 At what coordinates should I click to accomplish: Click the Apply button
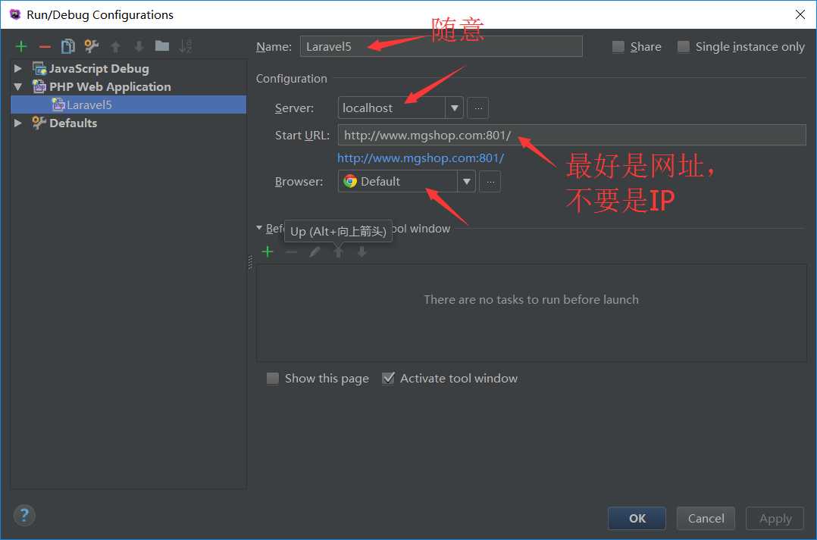pos(775,518)
